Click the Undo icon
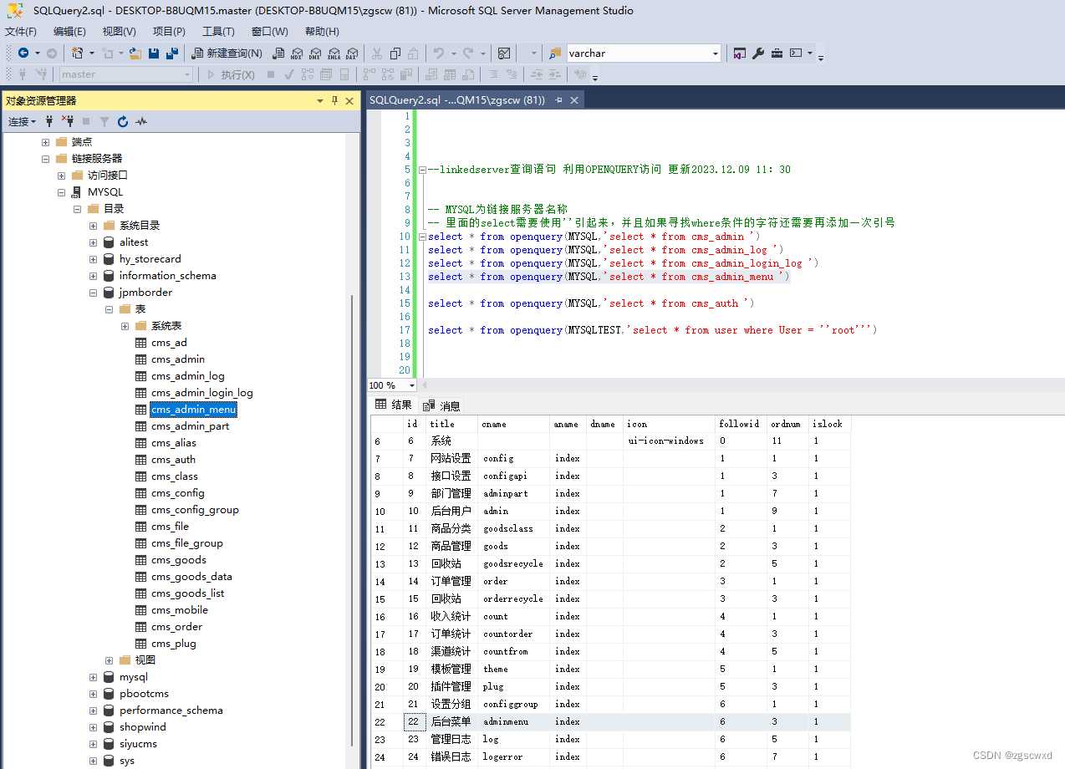The width and height of the screenshot is (1065, 769). click(437, 53)
